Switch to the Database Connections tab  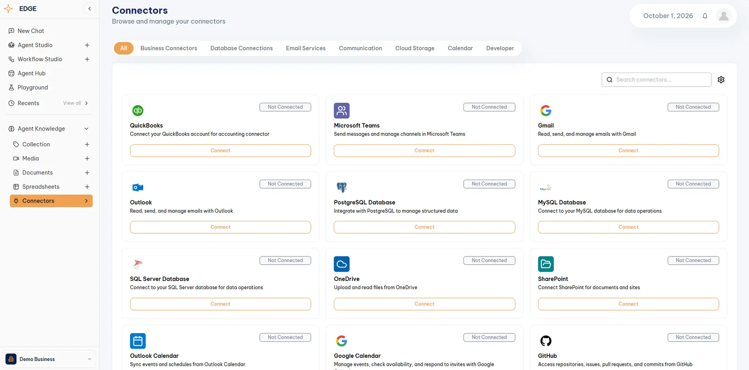tap(242, 48)
